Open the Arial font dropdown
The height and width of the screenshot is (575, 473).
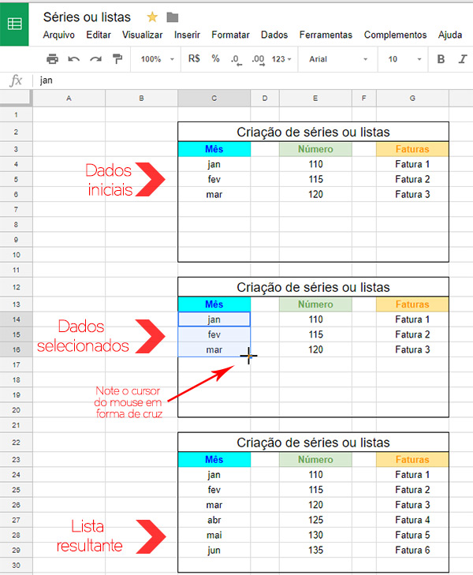coord(338,59)
